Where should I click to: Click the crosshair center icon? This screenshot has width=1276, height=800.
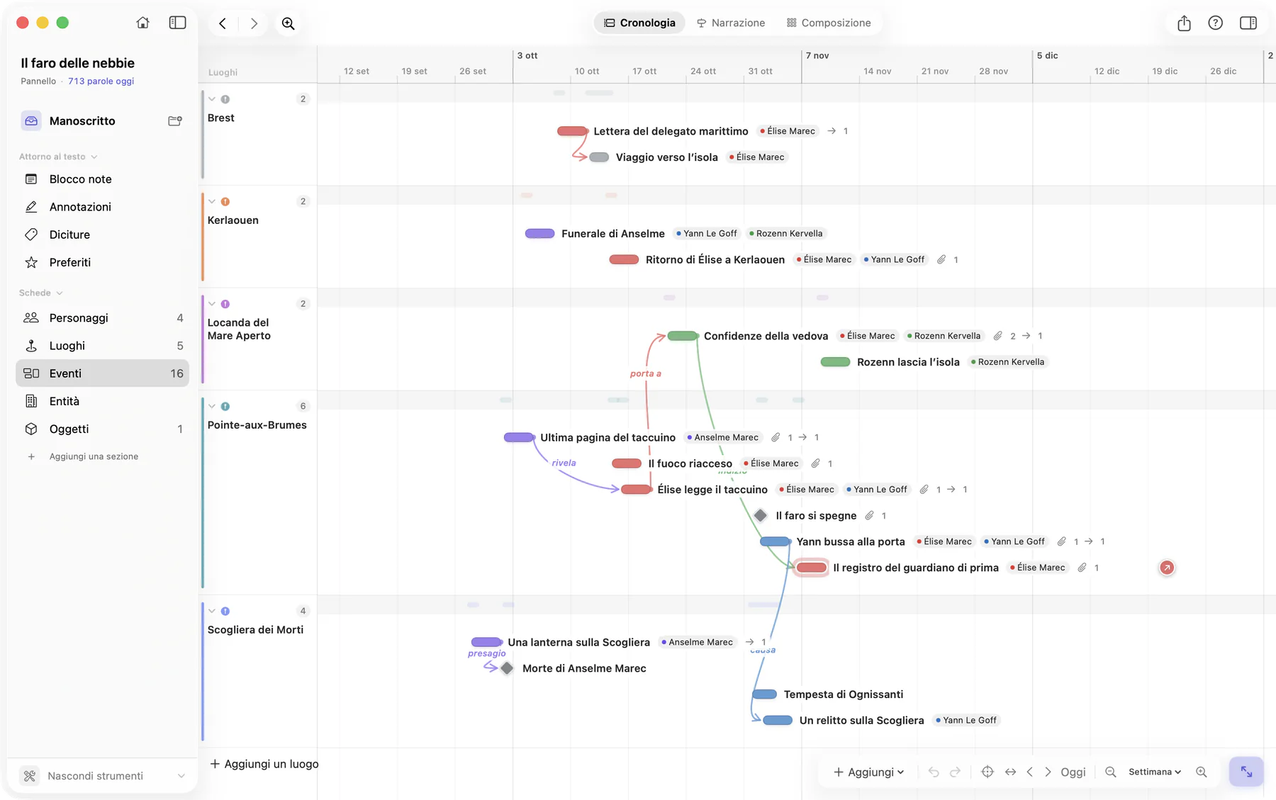point(987,772)
